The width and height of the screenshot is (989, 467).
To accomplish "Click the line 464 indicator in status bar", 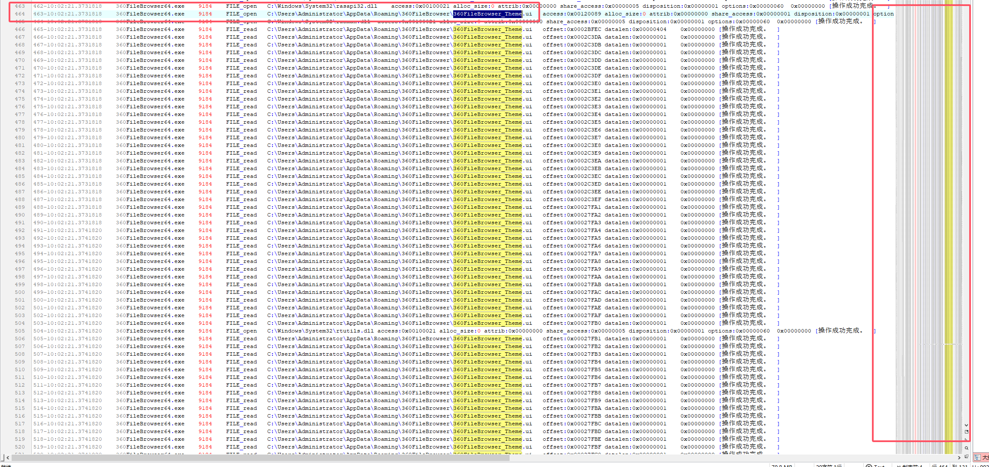I will (940, 466).
